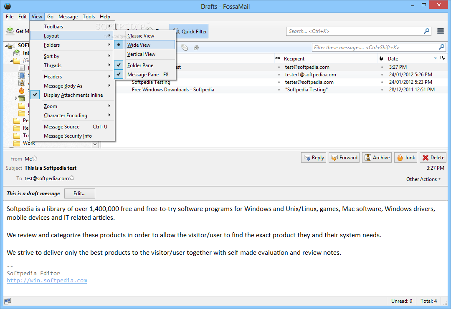Click the FossaMail app icon in title bar
This screenshot has width=451, height=309.
(8, 6)
